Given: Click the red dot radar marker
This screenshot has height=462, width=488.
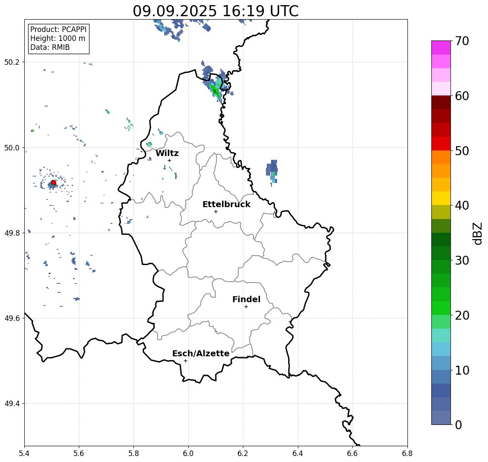Looking at the screenshot, I should click(54, 183).
